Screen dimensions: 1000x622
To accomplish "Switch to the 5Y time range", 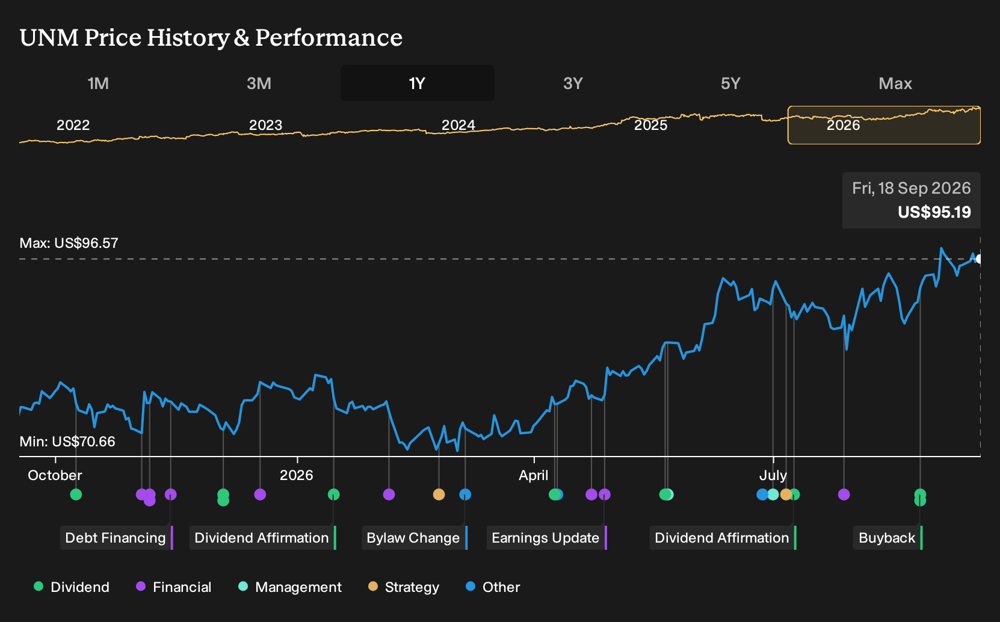I will (x=730, y=83).
